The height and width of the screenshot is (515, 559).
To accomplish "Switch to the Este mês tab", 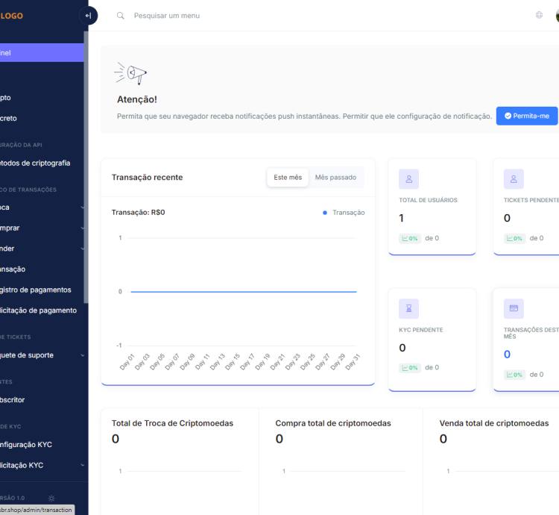I will (x=288, y=178).
